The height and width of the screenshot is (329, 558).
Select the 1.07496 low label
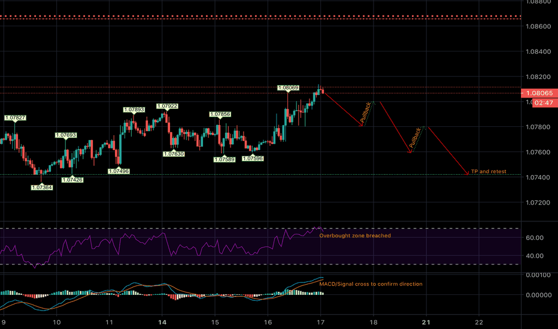click(119, 171)
